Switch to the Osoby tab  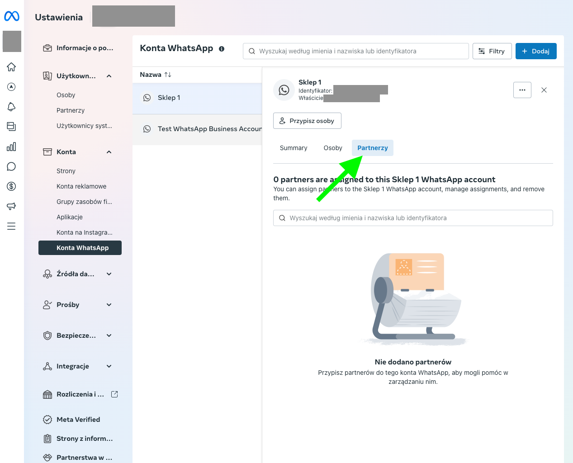(333, 148)
